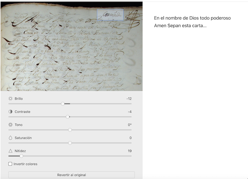The image size is (248, 179).
Task: Click the Saturación slider handle
Action: tap(70, 143)
